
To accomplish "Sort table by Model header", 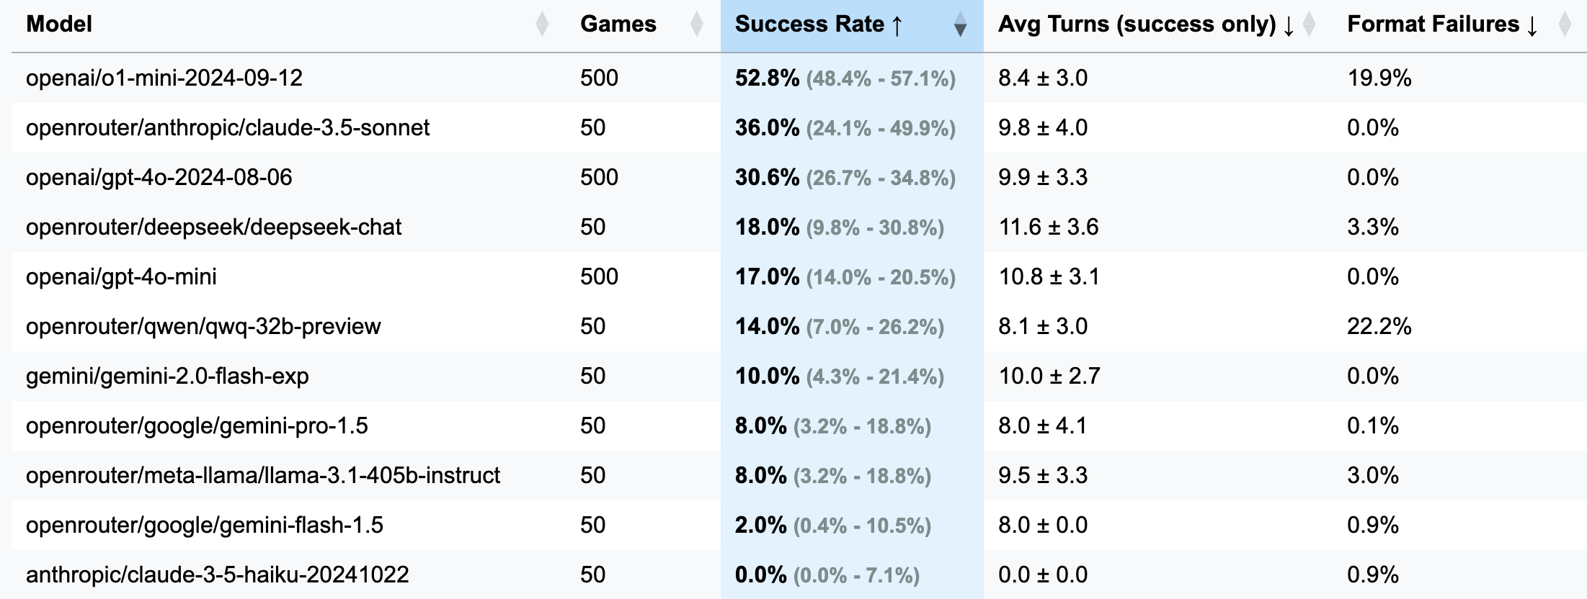I will point(59,24).
